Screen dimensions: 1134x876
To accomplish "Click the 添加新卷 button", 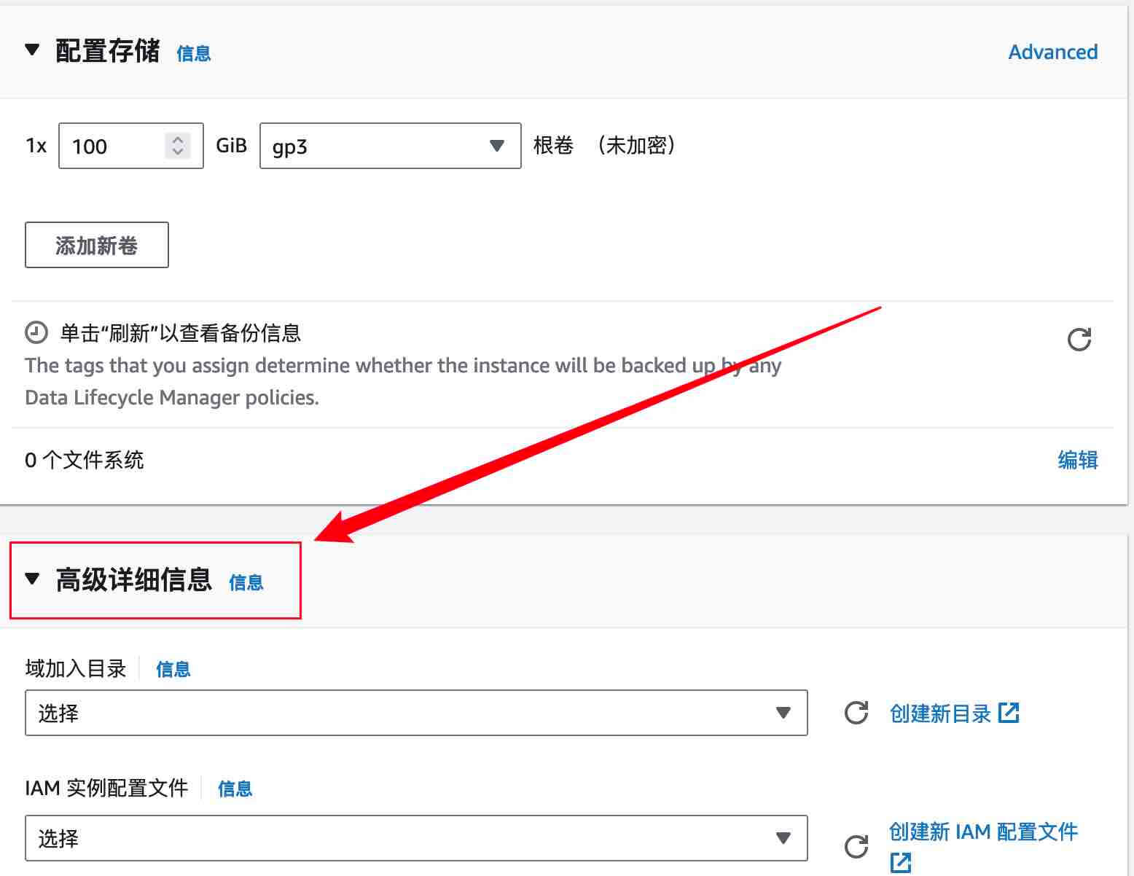I will pyautogui.click(x=97, y=245).
